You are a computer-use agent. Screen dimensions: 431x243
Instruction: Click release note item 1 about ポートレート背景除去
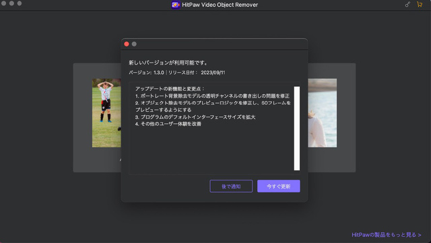212,96
